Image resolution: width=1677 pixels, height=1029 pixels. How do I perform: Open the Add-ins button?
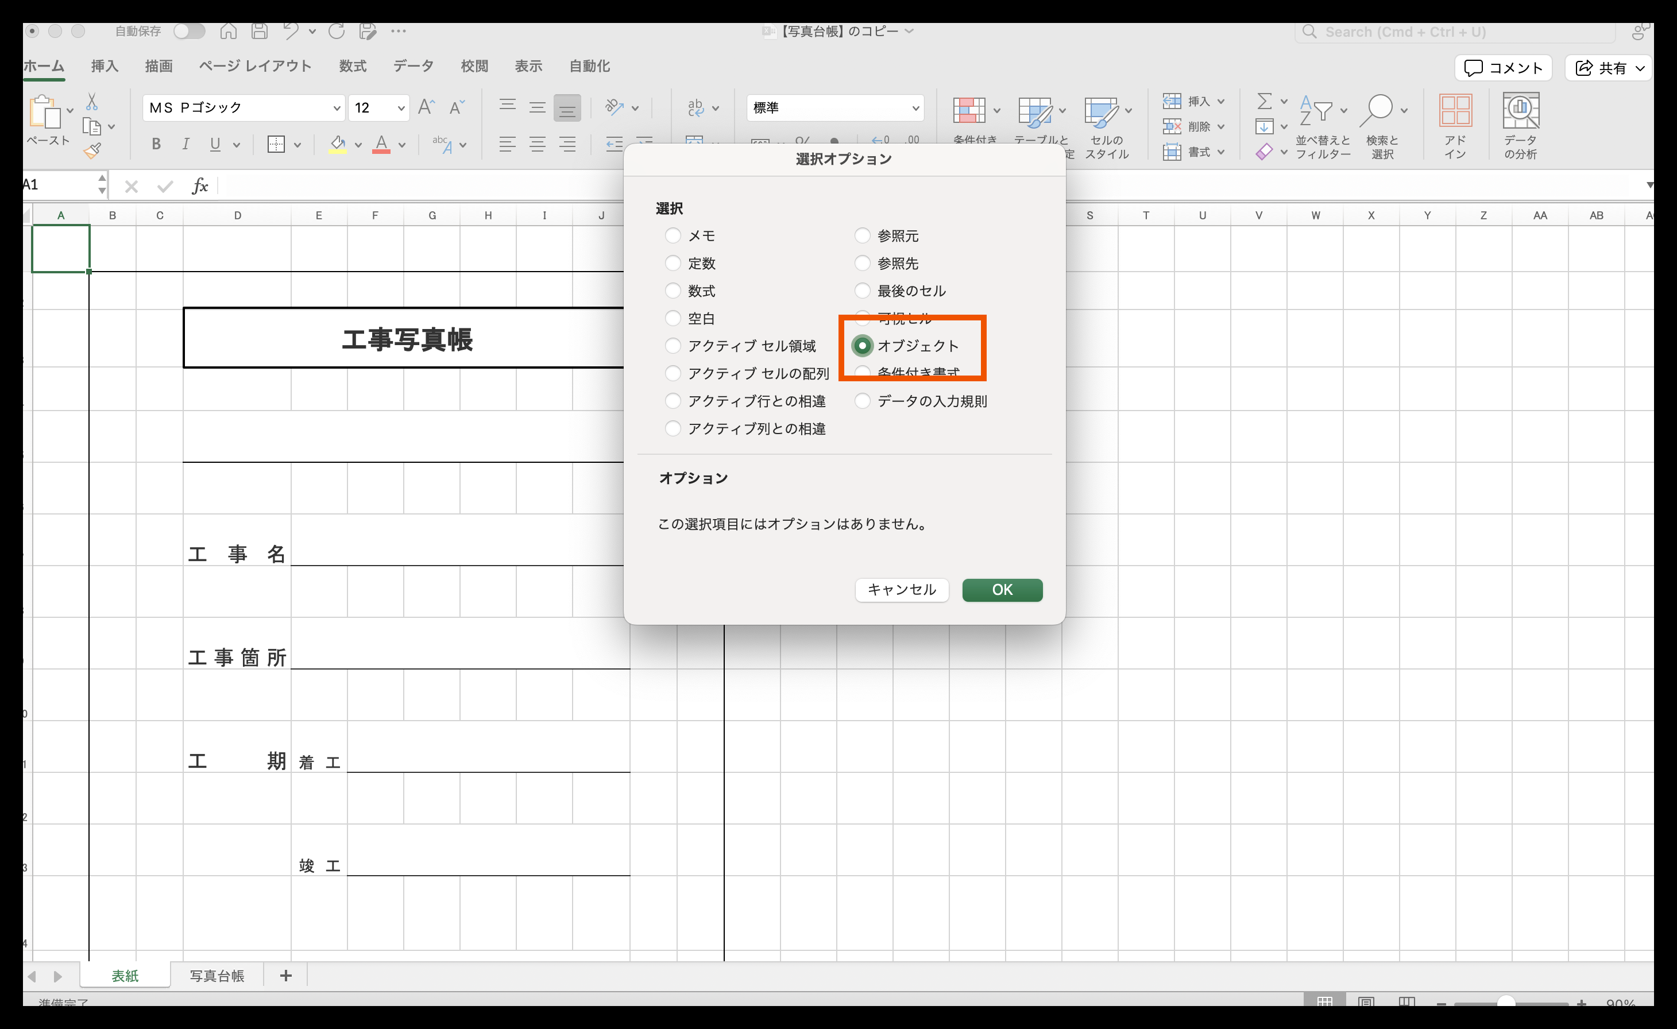(x=1455, y=126)
